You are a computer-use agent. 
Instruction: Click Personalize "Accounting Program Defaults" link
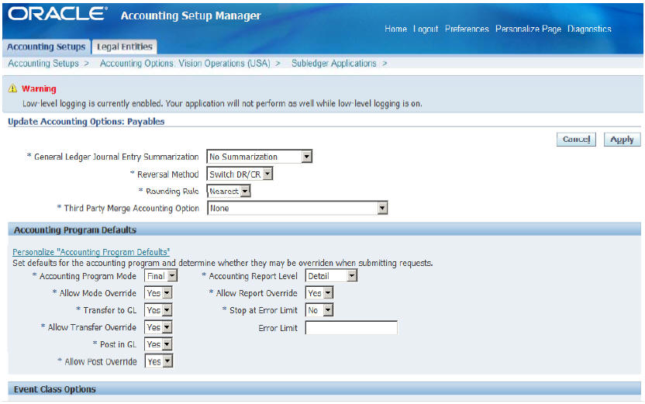click(91, 252)
